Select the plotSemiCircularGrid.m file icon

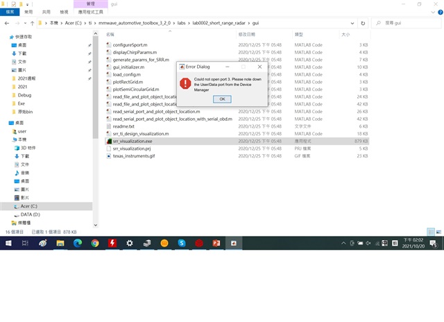109,90
